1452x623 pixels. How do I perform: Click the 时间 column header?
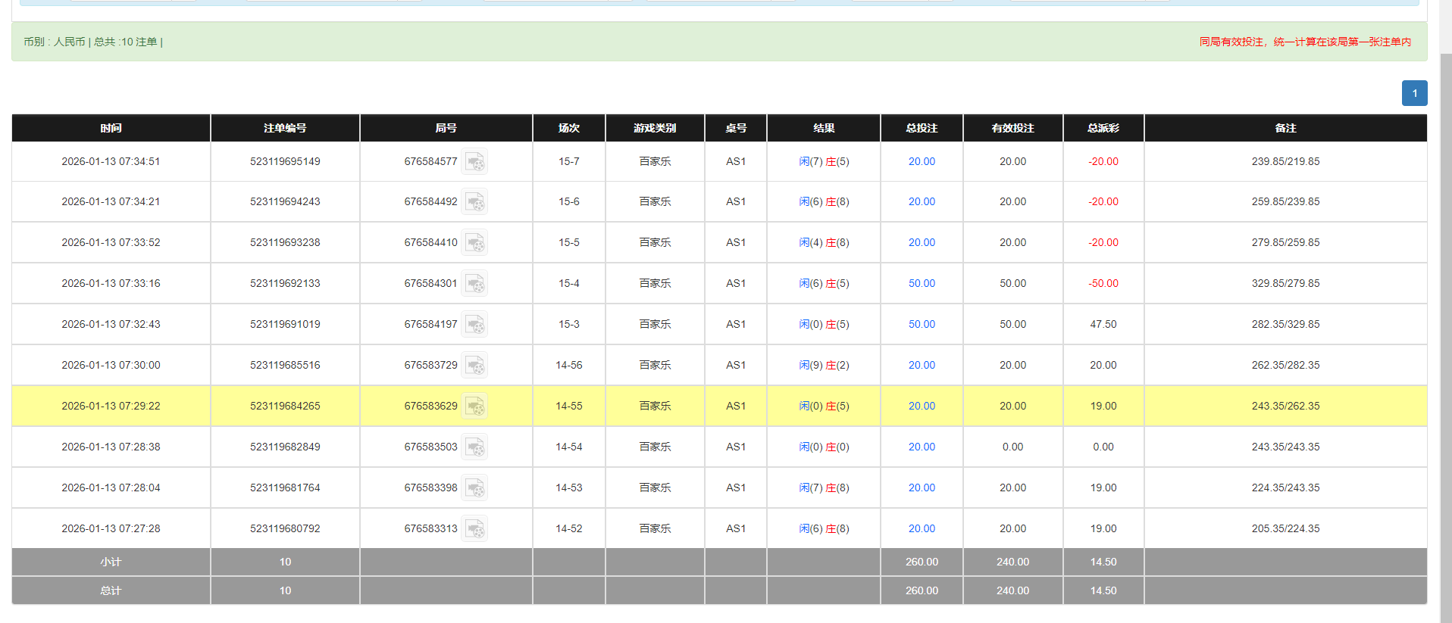click(x=111, y=128)
